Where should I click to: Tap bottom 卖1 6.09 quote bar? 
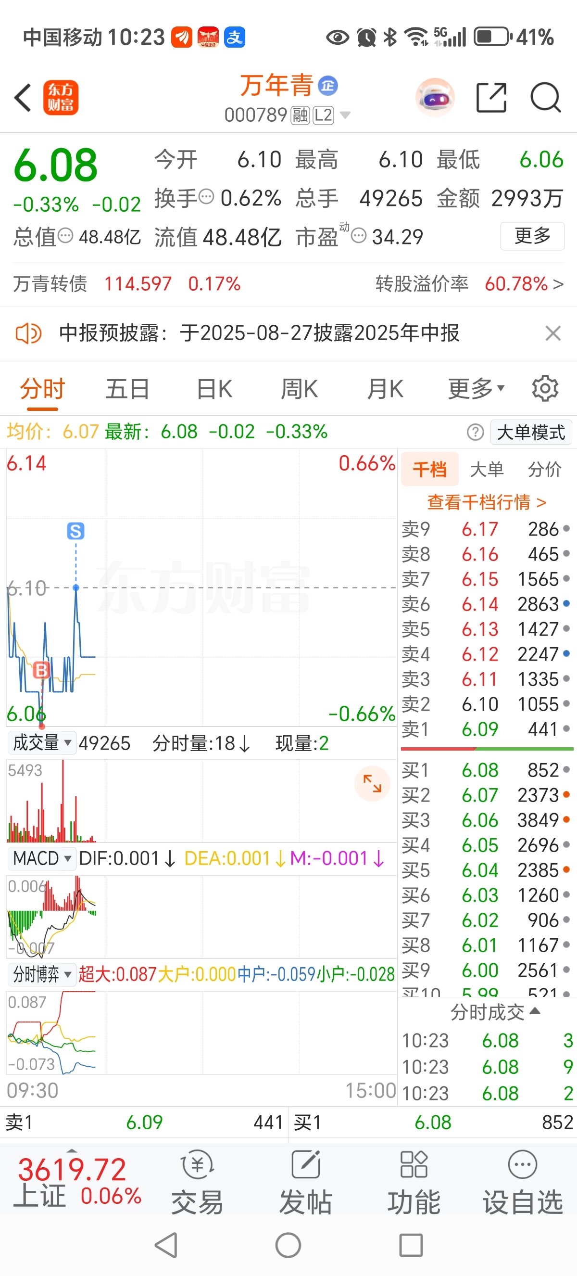(144, 1122)
